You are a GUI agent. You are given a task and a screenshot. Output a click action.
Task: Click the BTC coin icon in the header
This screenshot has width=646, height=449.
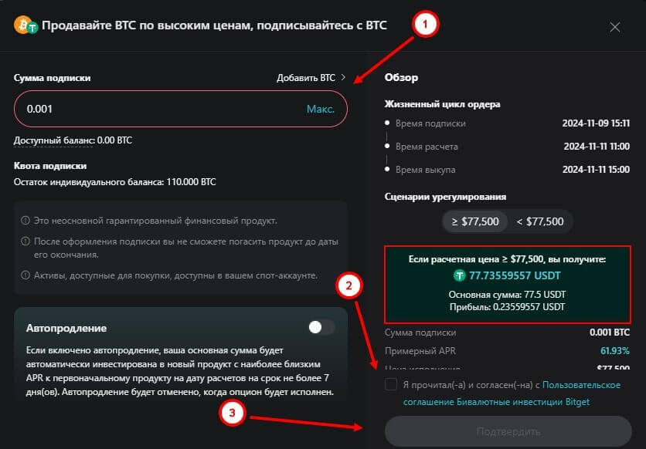tap(25, 25)
